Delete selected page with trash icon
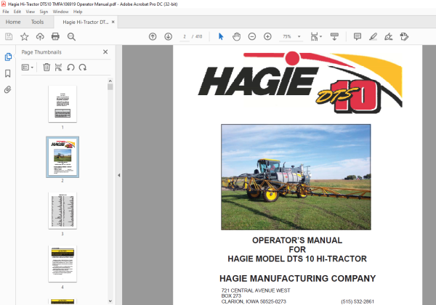The image size is (436, 305). click(x=47, y=68)
